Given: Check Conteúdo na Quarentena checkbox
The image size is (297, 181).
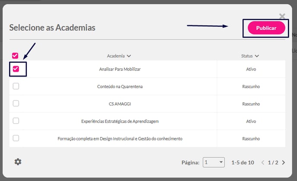Looking at the screenshot, I should point(16,86).
